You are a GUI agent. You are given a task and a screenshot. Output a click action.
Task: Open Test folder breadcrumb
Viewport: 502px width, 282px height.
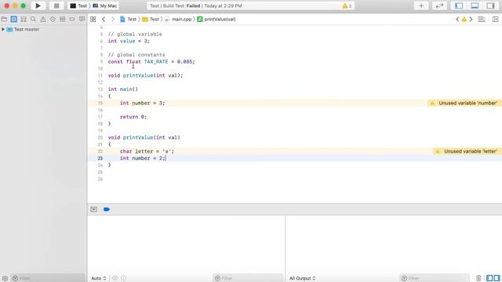tap(151, 19)
